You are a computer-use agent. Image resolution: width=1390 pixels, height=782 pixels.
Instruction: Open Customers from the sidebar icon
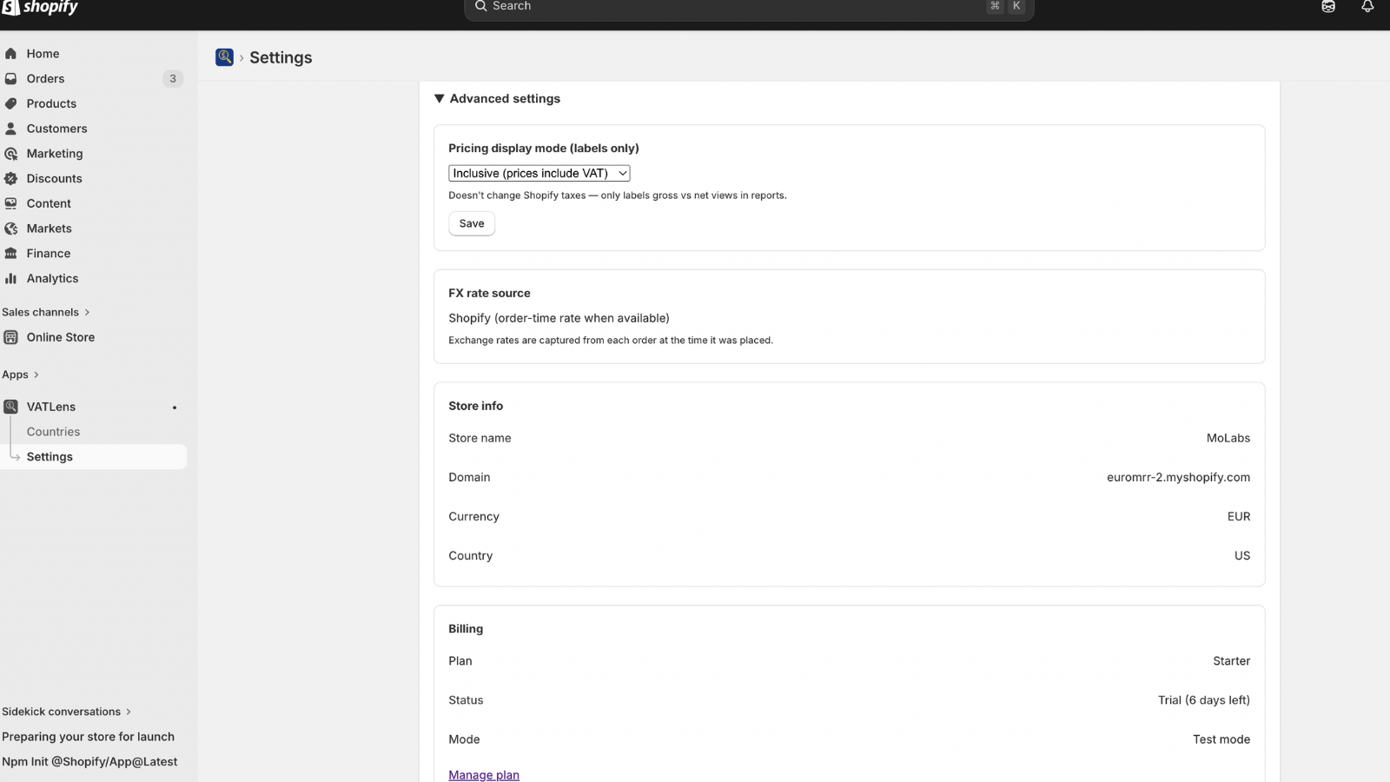tap(11, 128)
